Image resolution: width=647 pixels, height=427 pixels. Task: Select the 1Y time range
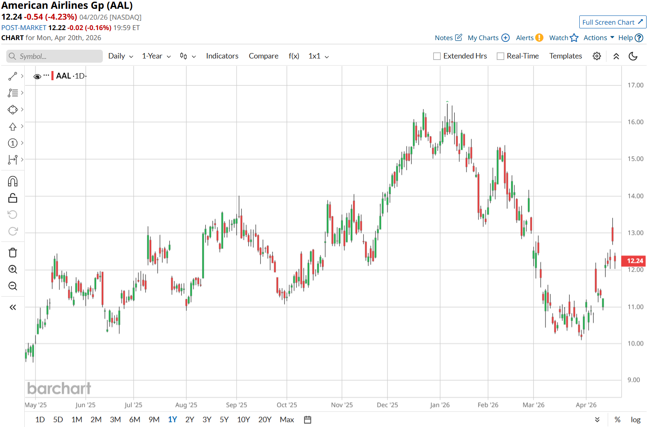pos(173,419)
